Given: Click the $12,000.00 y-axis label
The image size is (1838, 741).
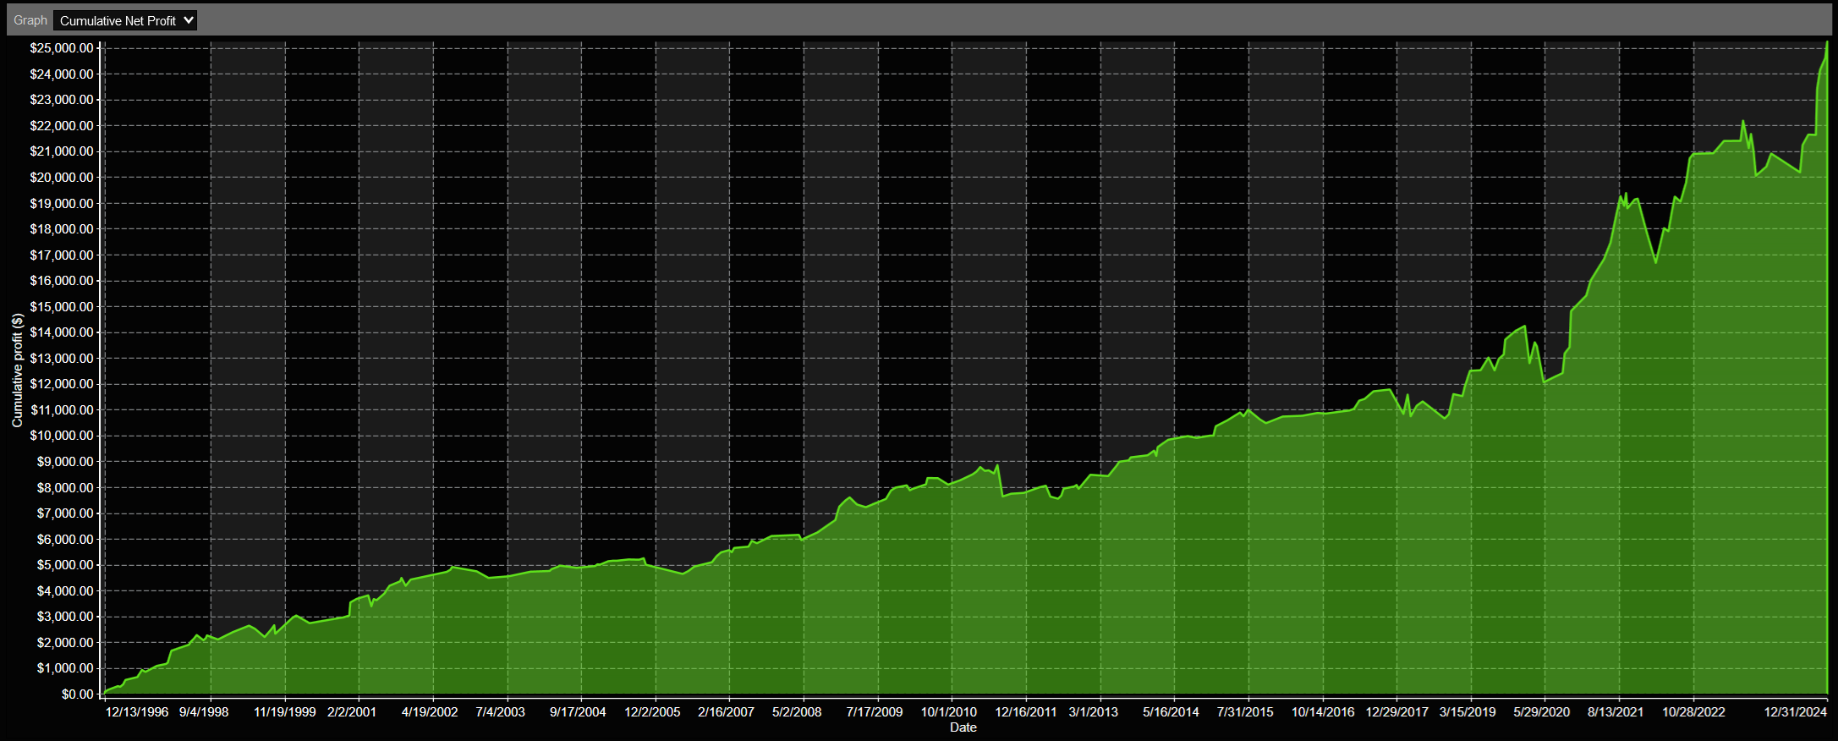Looking at the screenshot, I should pos(62,384).
